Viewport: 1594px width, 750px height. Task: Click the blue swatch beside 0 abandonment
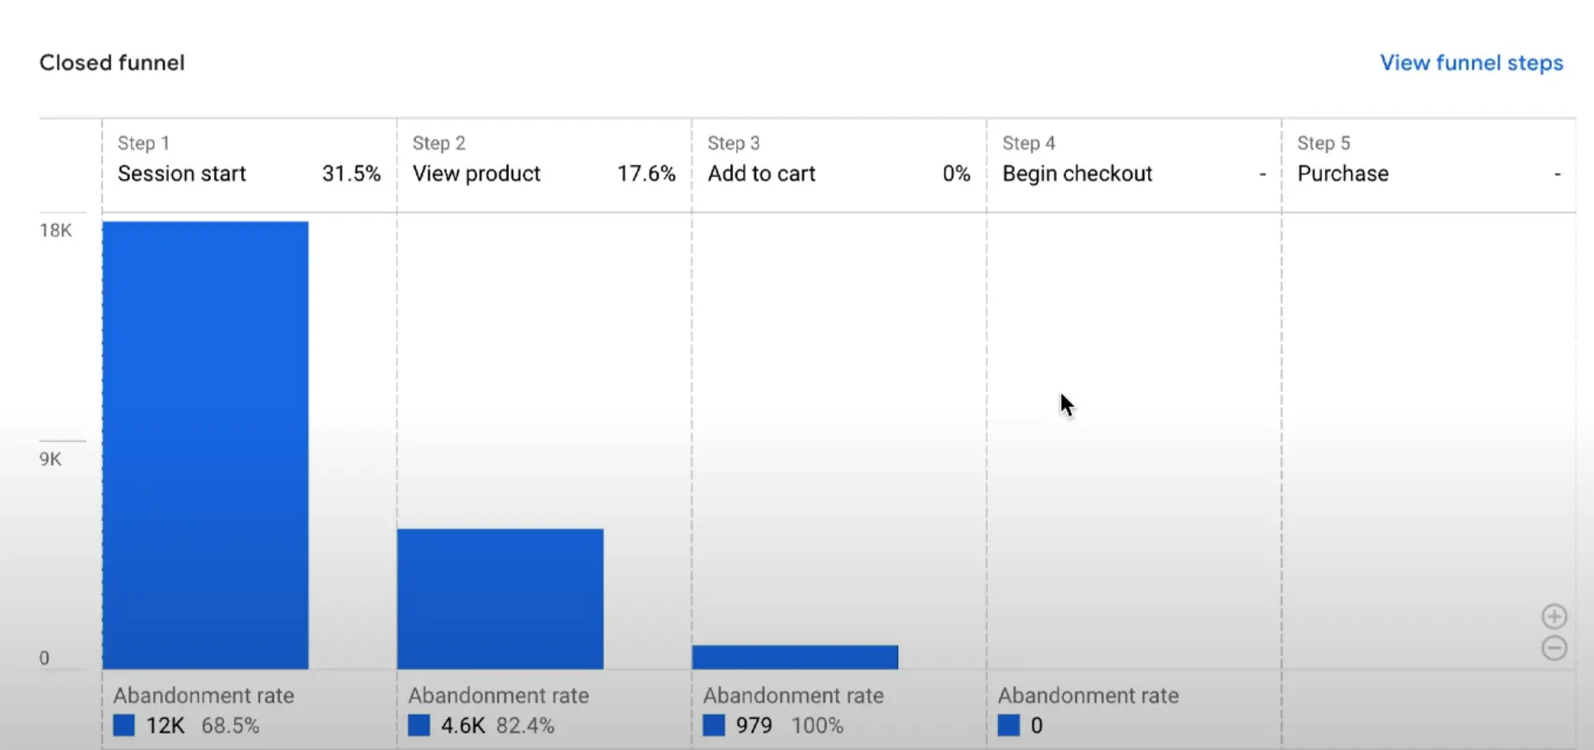1008,725
